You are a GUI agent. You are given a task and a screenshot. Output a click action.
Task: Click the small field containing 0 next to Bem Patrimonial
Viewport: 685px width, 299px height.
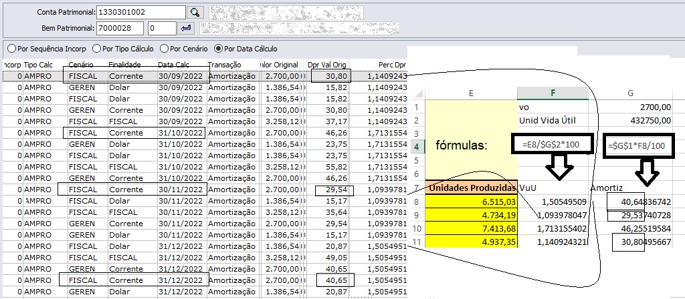point(162,28)
